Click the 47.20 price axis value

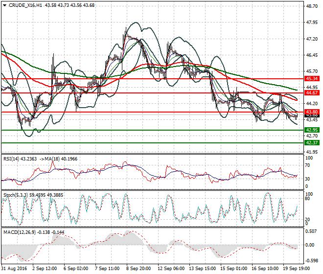pyautogui.click(x=312, y=39)
